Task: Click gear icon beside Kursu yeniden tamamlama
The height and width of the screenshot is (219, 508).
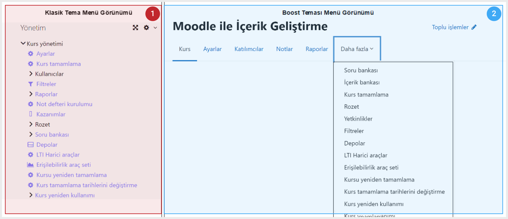Action: [31, 175]
